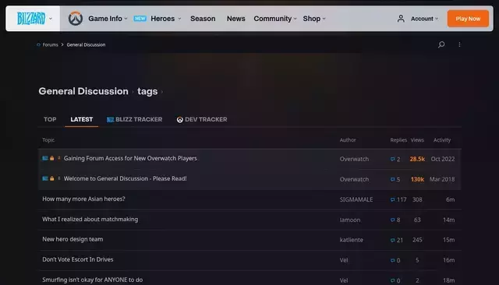
Task: Open the Account dropdown
Action: pos(424,19)
